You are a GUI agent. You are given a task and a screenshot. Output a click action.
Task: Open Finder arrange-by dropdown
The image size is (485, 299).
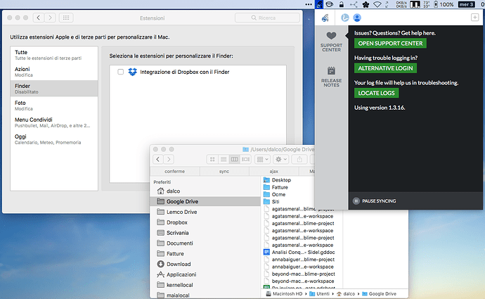[x=263, y=159]
